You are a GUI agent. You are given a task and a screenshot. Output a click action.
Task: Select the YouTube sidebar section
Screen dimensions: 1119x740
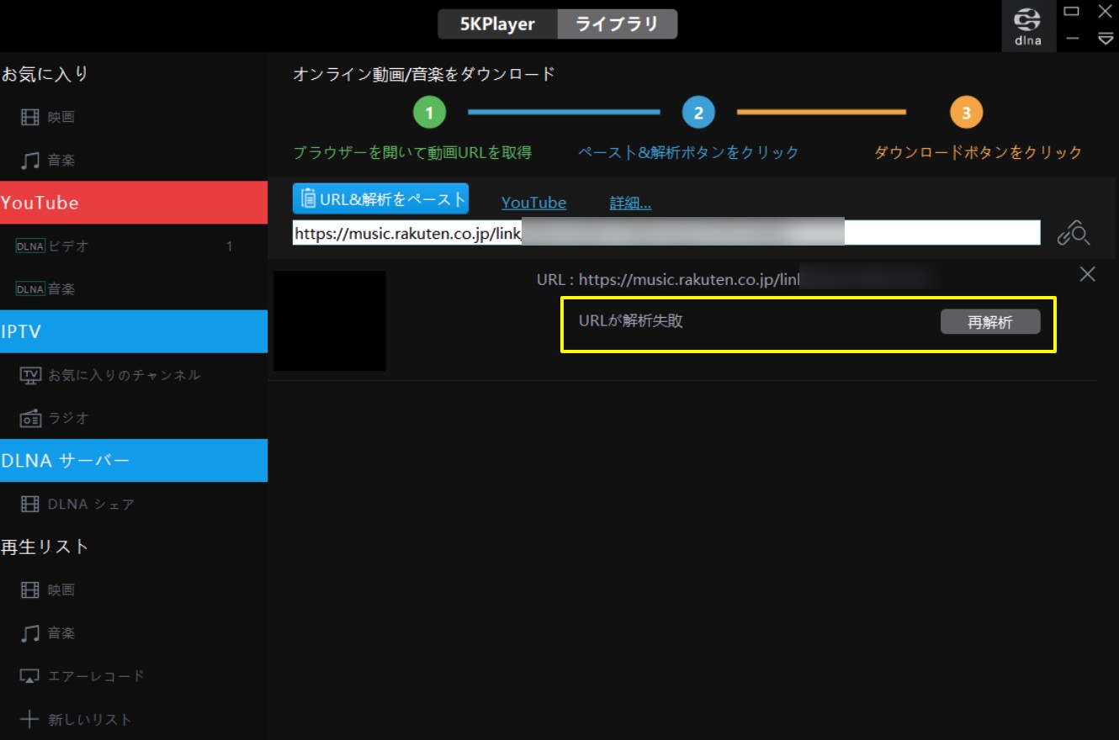pos(134,203)
